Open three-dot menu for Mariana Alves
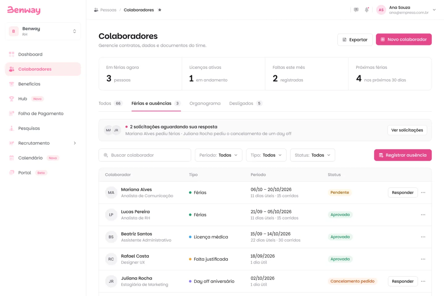 [x=423, y=193]
